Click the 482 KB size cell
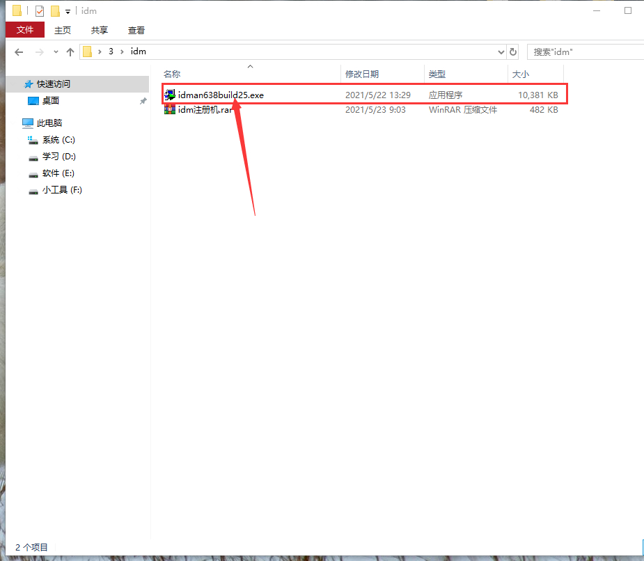This screenshot has width=644, height=561. click(x=544, y=110)
